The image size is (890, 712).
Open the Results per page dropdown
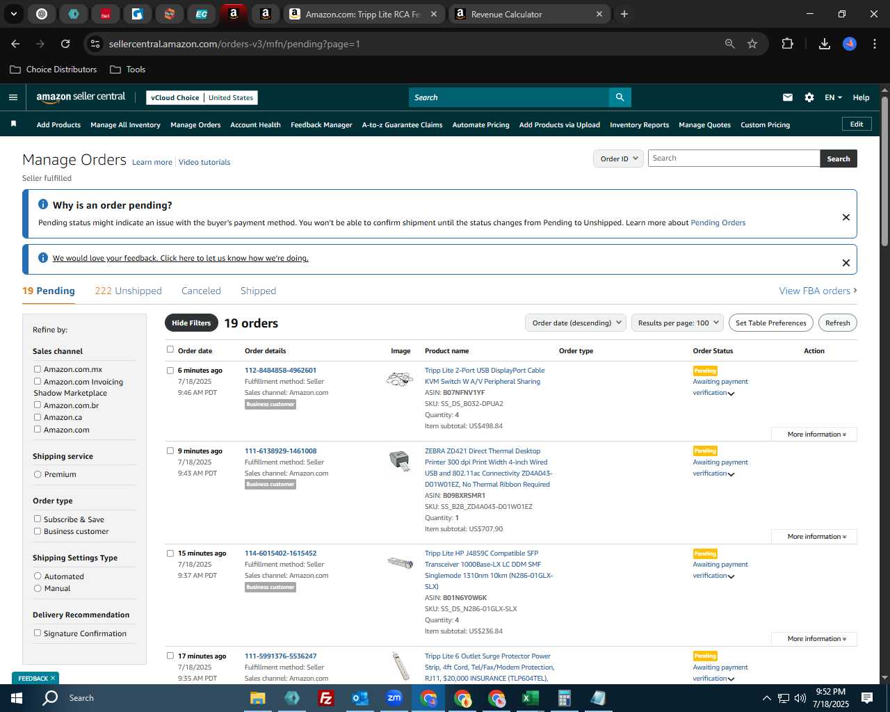coord(678,323)
